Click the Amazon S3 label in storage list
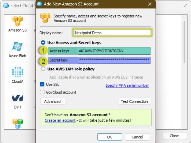This screenshot has width=191, height=143. pyautogui.click(x=17, y=30)
